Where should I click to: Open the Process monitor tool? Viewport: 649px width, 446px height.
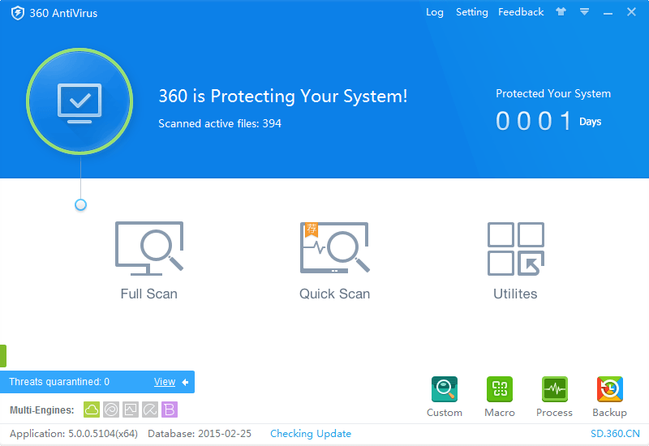(x=554, y=397)
